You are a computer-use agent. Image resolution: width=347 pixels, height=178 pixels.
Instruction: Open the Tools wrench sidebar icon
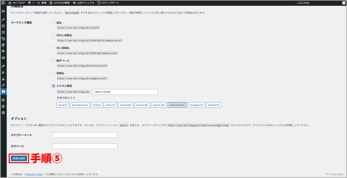point(3,85)
